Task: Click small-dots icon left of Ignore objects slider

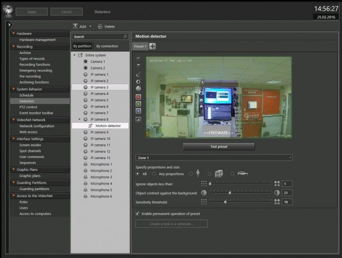Action: coord(204,184)
